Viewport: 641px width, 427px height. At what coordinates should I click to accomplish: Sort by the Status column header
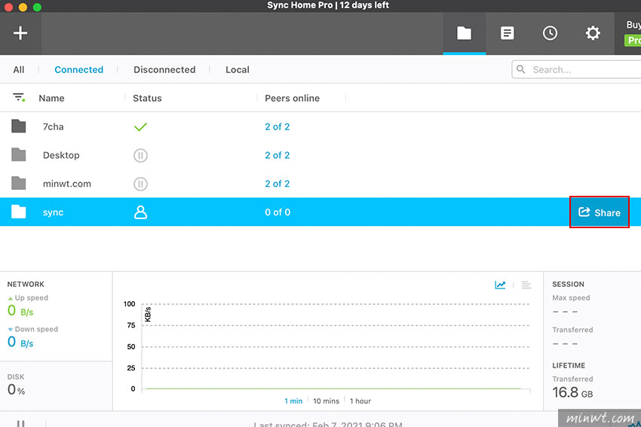click(x=147, y=98)
